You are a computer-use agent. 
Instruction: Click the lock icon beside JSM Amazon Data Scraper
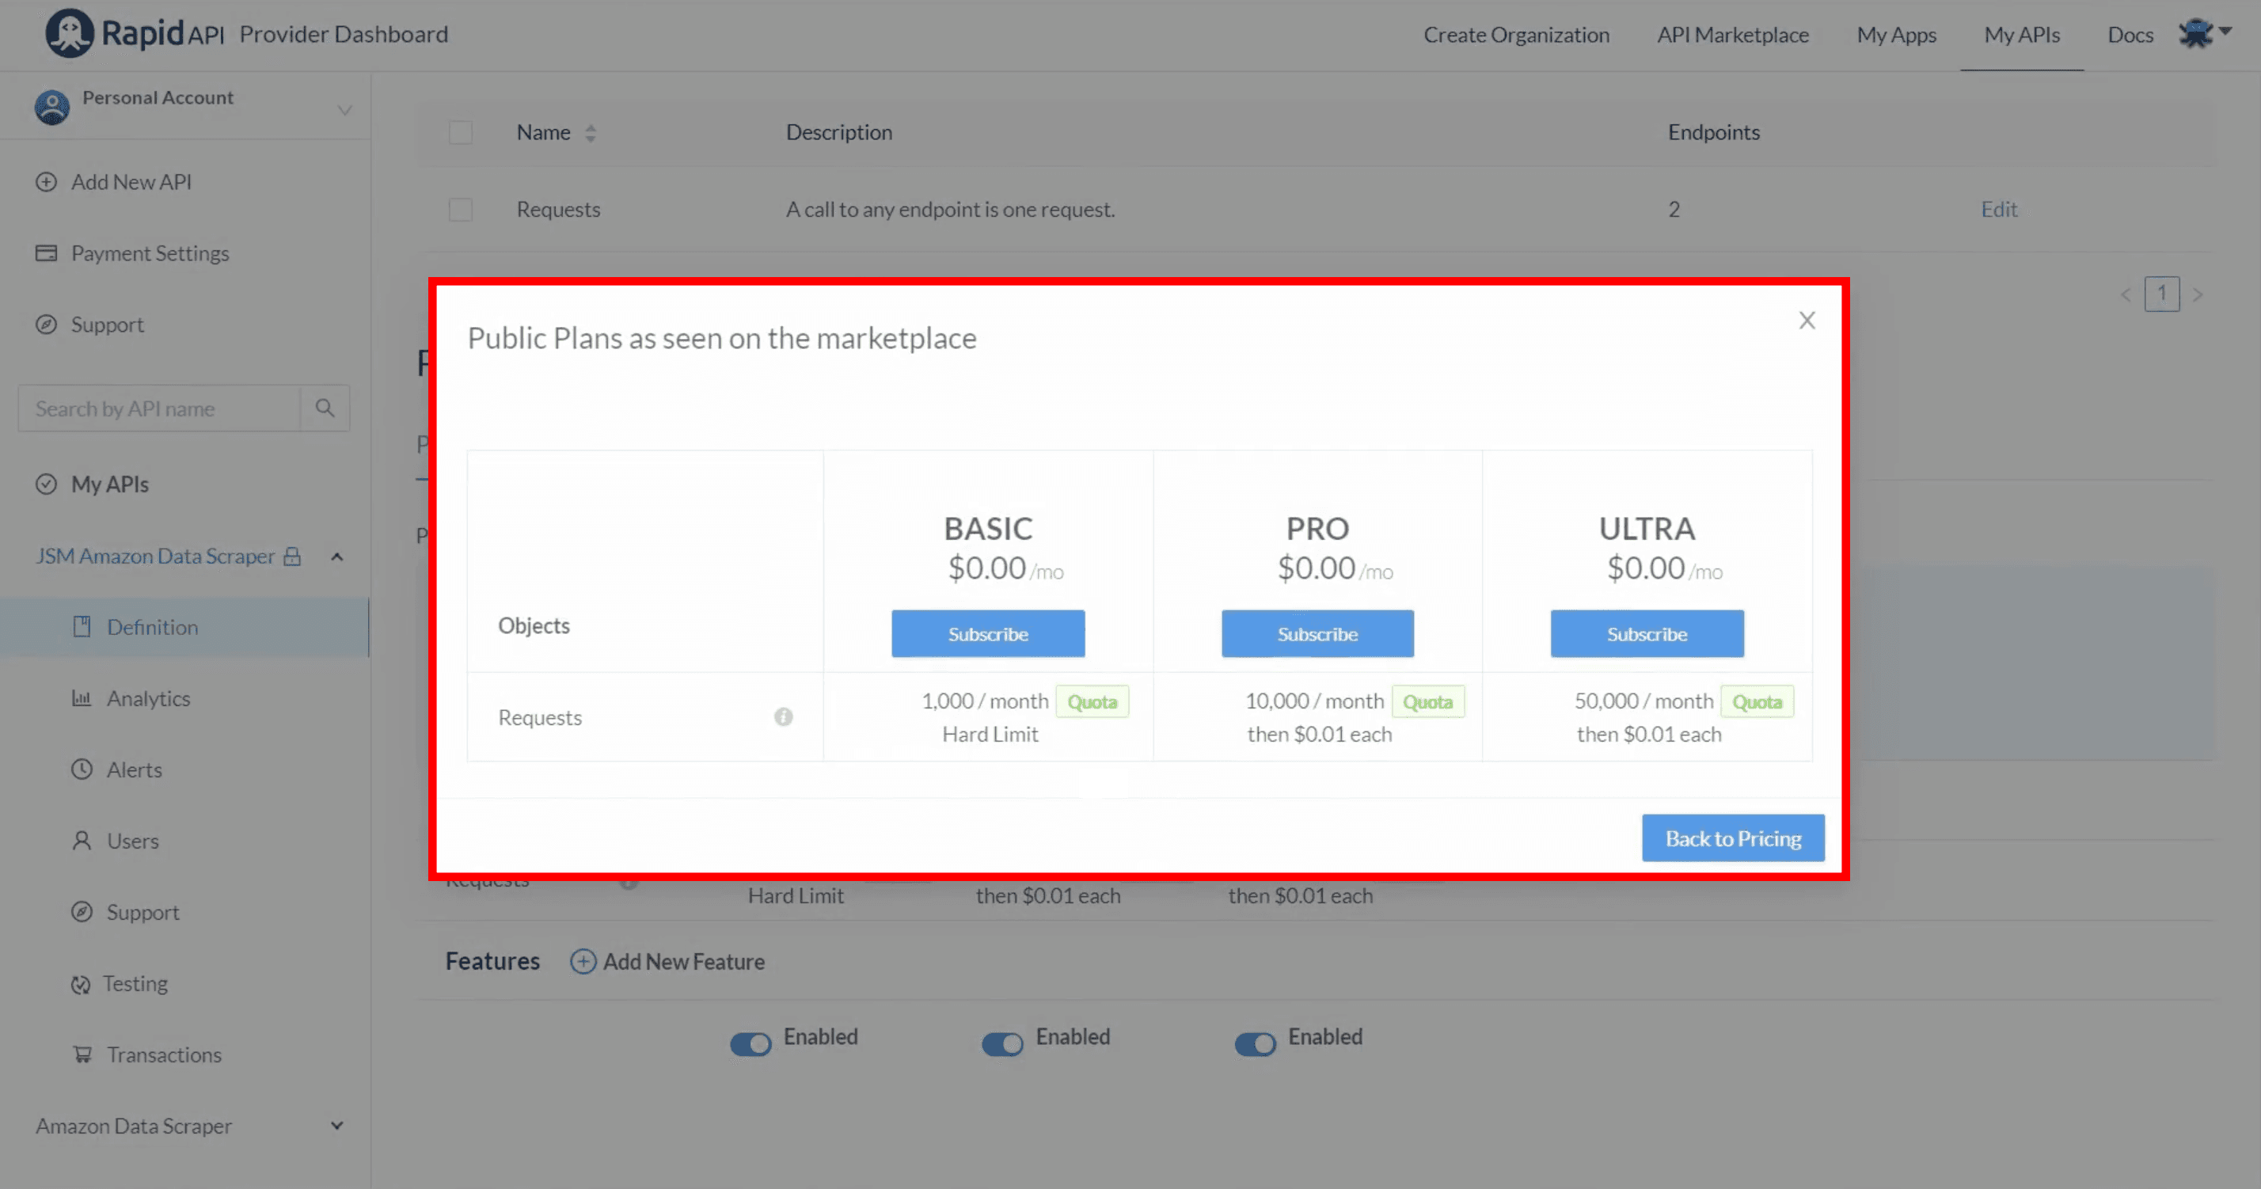coord(292,557)
